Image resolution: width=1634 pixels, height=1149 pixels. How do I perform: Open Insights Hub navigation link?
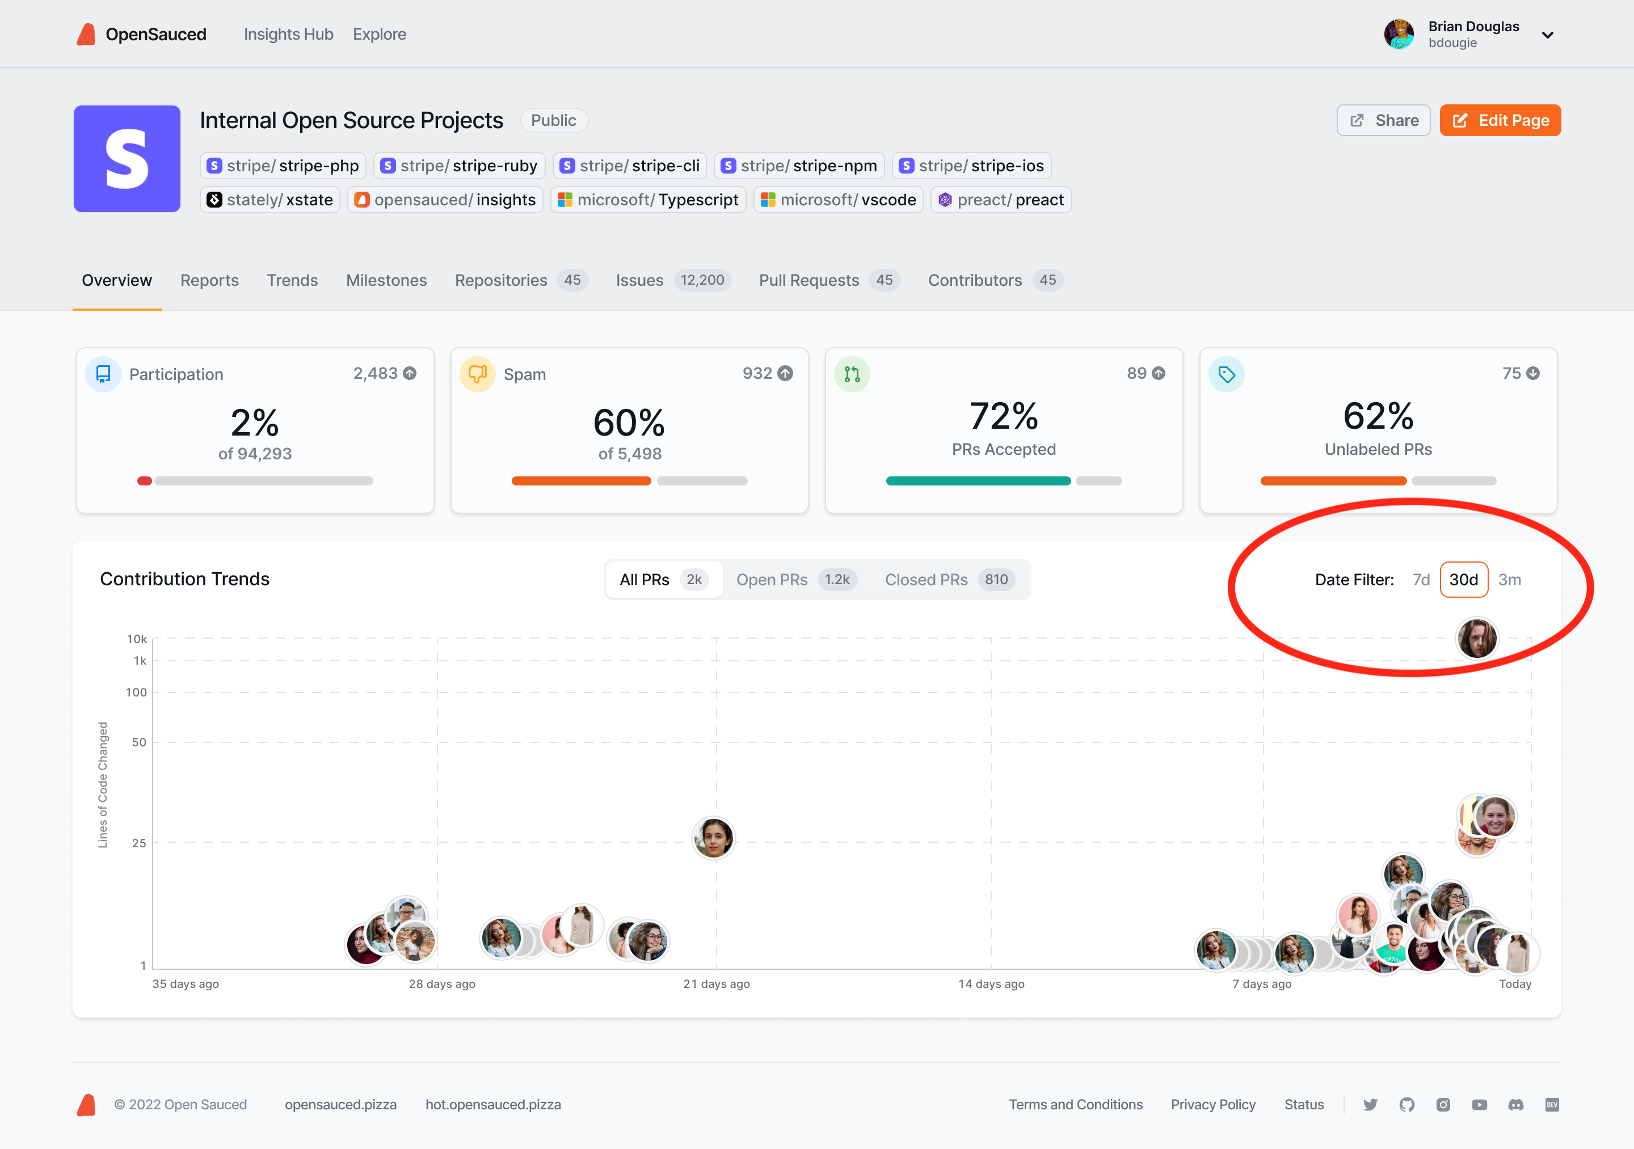(288, 34)
